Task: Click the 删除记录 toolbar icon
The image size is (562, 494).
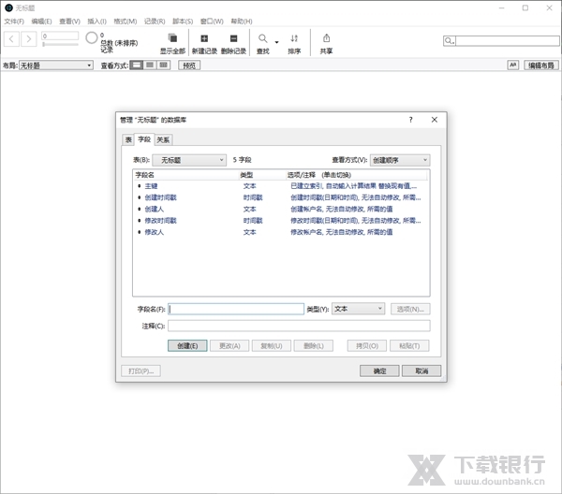Action: (233, 38)
